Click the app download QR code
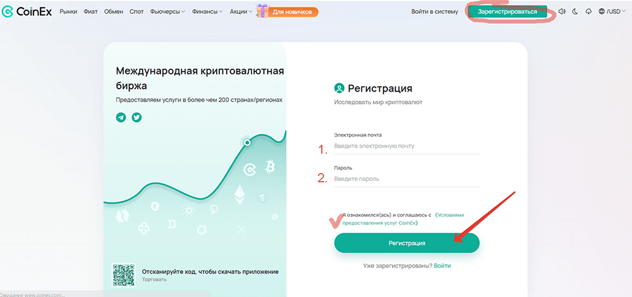Screen dimensions: 632x297 click(x=124, y=275)
